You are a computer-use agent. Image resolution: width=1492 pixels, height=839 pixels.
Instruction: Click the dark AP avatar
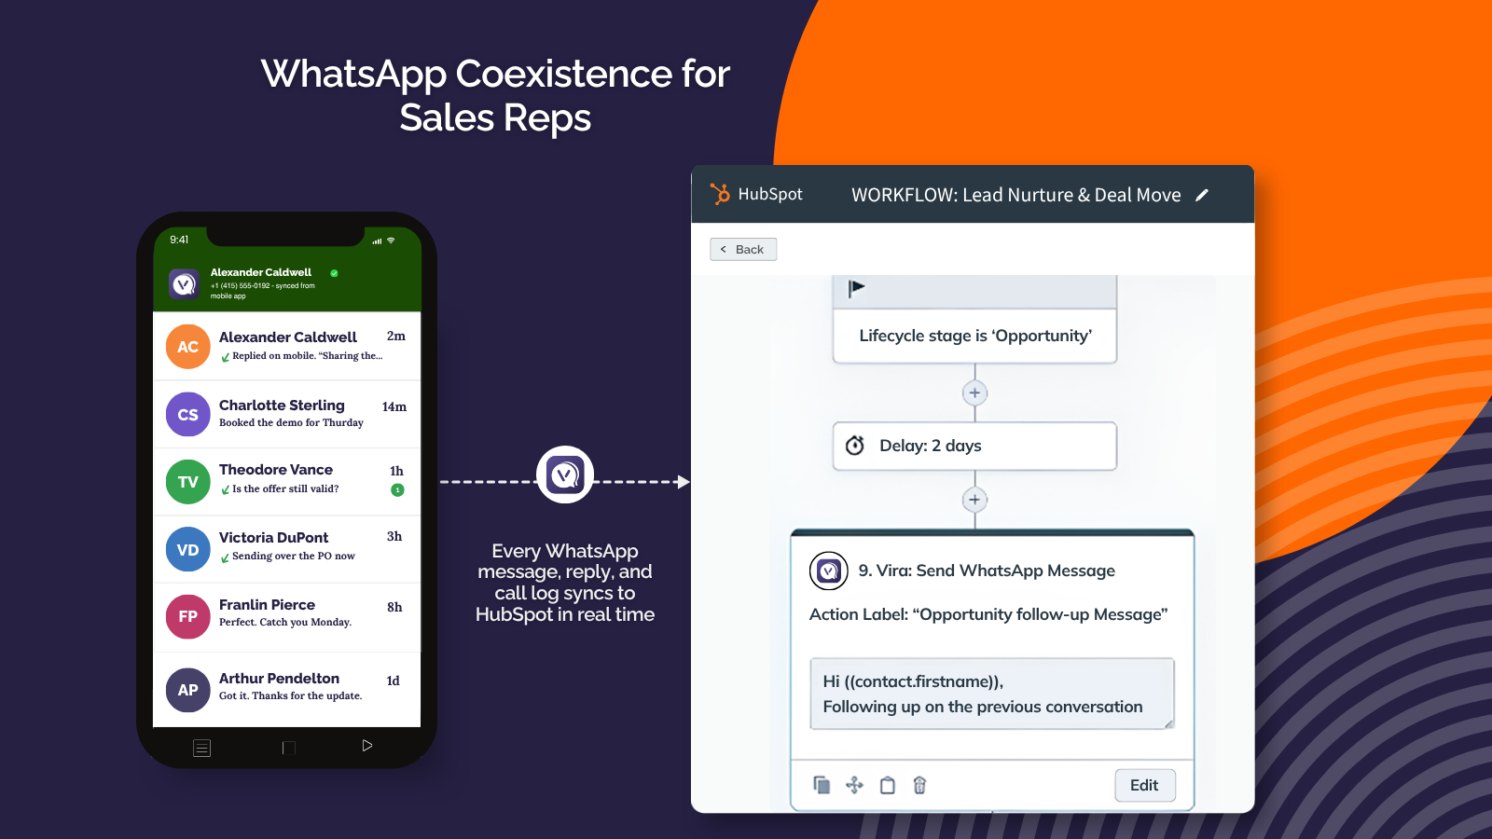(188, 690)
